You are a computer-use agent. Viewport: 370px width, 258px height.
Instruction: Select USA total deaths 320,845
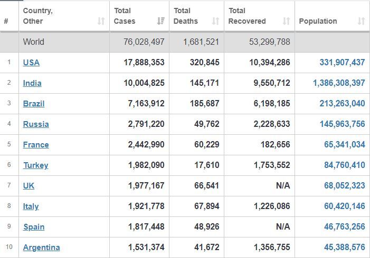[205, 62]
